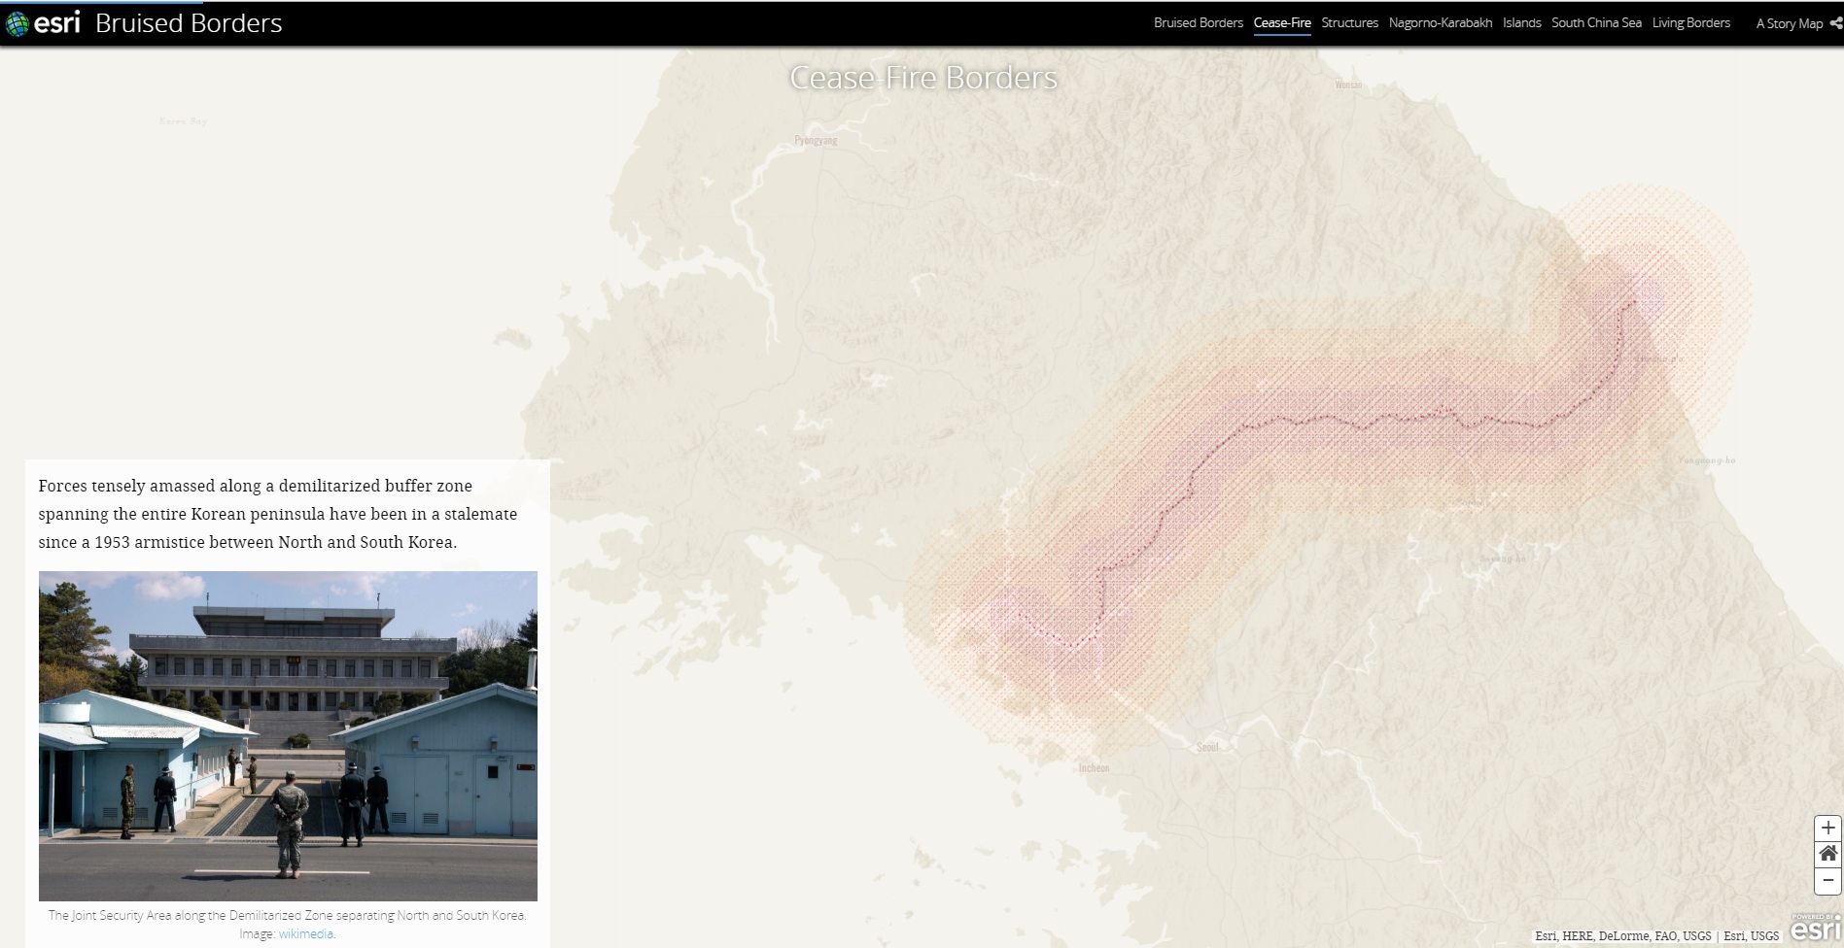Click the A Story Map link
The height and width of the screenshot is (948, 1844).
pyautogui.click(x=1789, y=23)
